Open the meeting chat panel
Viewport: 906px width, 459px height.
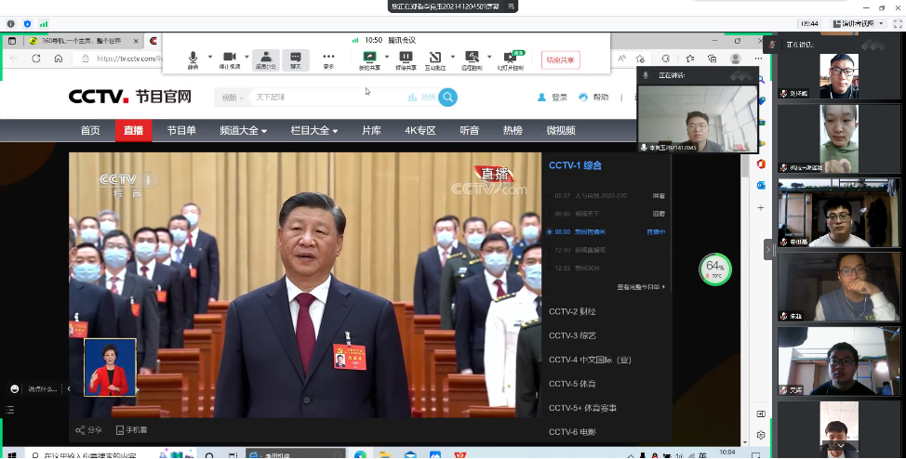pos(296,59)
